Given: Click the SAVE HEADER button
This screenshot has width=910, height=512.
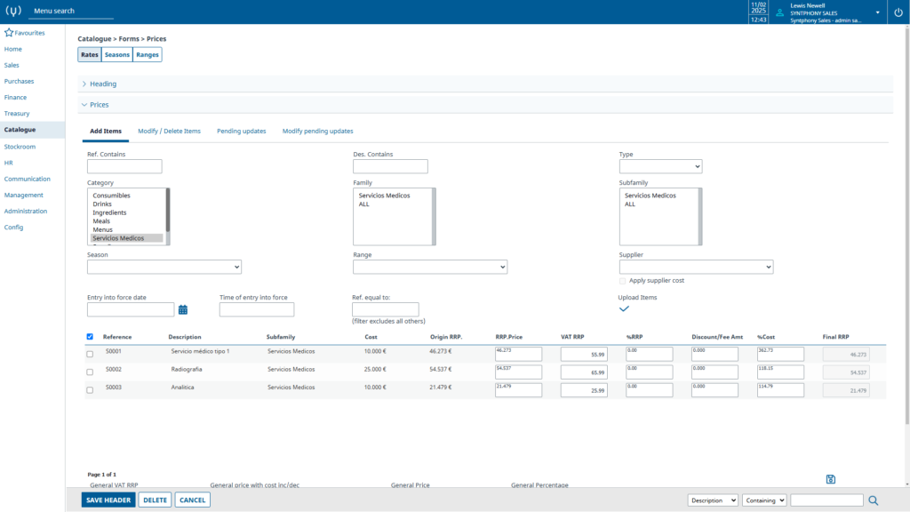Looking at the screenshot, I should coord(108,500).
